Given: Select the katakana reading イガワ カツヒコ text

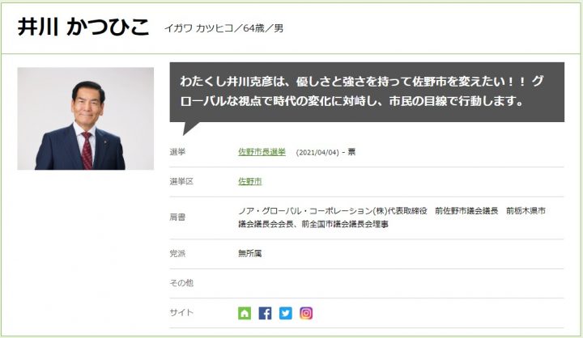Looking at the screenshot, I should coord(198,28).
